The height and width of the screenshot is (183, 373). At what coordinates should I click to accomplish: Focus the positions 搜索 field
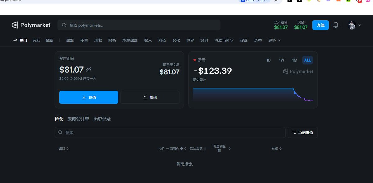170,132
